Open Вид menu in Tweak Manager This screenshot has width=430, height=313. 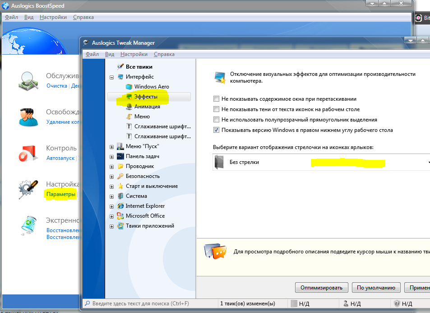pos(110,54)
